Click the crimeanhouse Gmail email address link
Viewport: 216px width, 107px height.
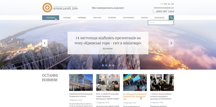coord(164,8)
